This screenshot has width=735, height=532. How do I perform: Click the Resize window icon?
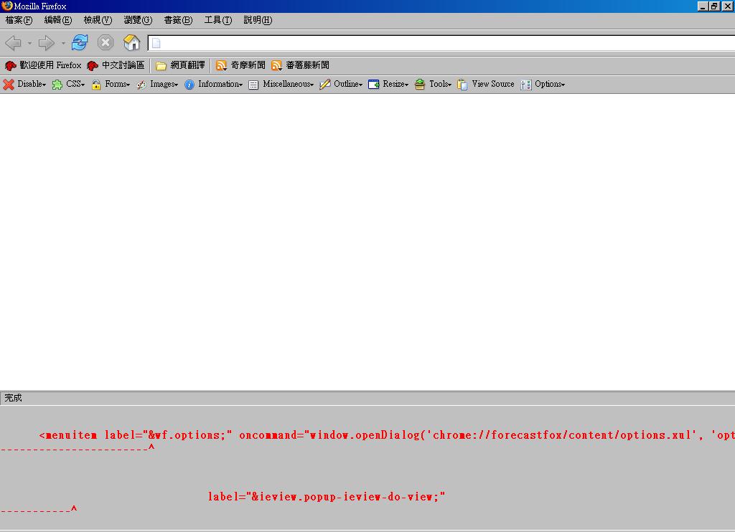(373, 85)
